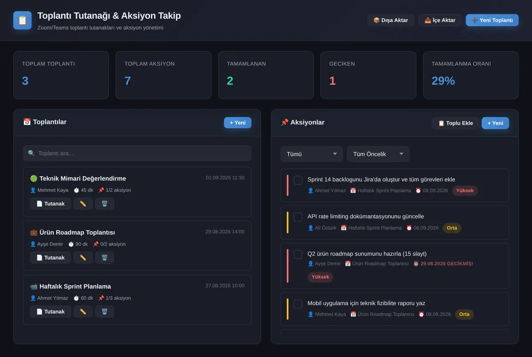532x357 pixels.
Task: Click the 29.08.2026 GECİKMİŞ! overdue date
Action: pos(443,264)
